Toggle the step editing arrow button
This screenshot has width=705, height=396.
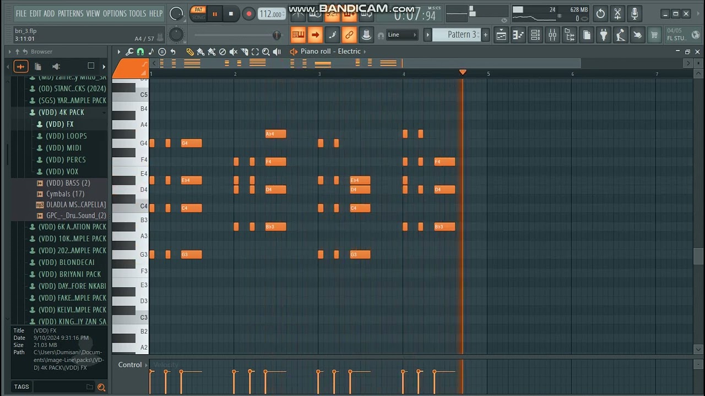[315, 35]
